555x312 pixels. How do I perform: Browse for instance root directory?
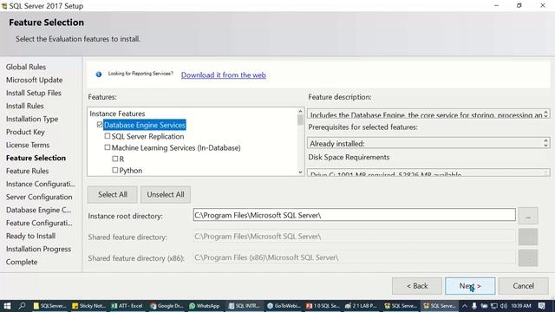point(528,216)
